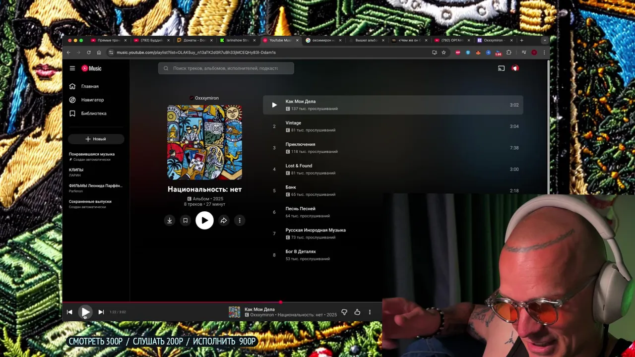Share the album
Image resolution: width=635 pixels, height=357 pixels.
pos(224,221)
